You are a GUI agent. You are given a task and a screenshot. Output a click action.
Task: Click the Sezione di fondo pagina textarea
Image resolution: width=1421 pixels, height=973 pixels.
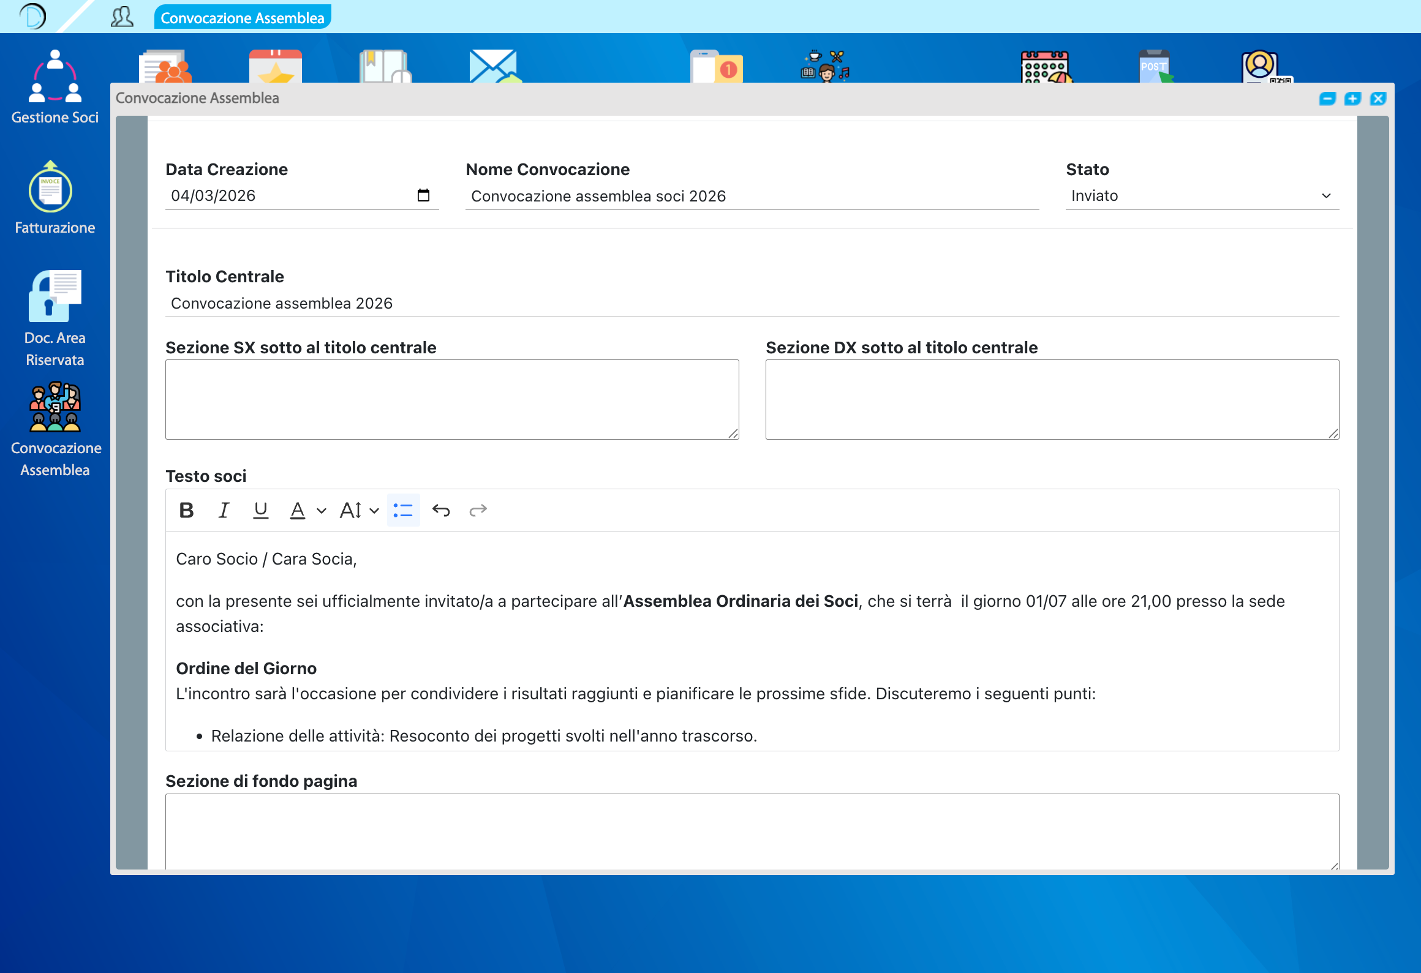tap(752, 831)
